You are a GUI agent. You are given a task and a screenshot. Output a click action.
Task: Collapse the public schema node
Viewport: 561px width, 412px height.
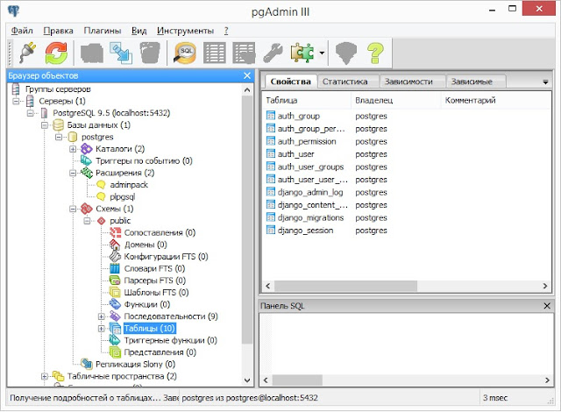[88, 221]
